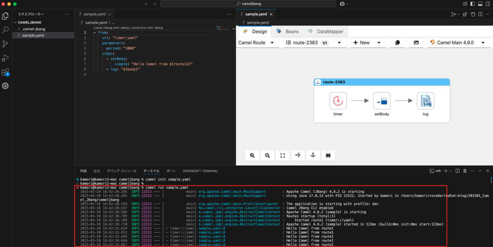Open the Copilot icon in title bar

point(342,4)
